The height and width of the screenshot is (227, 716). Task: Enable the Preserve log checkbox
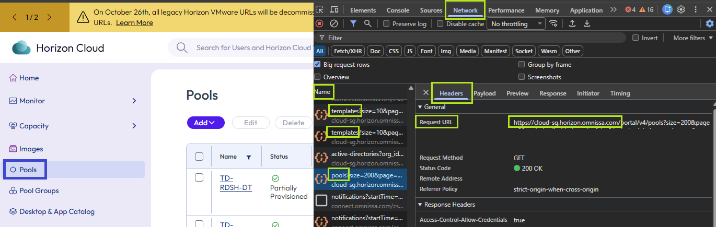click(386, 23)
